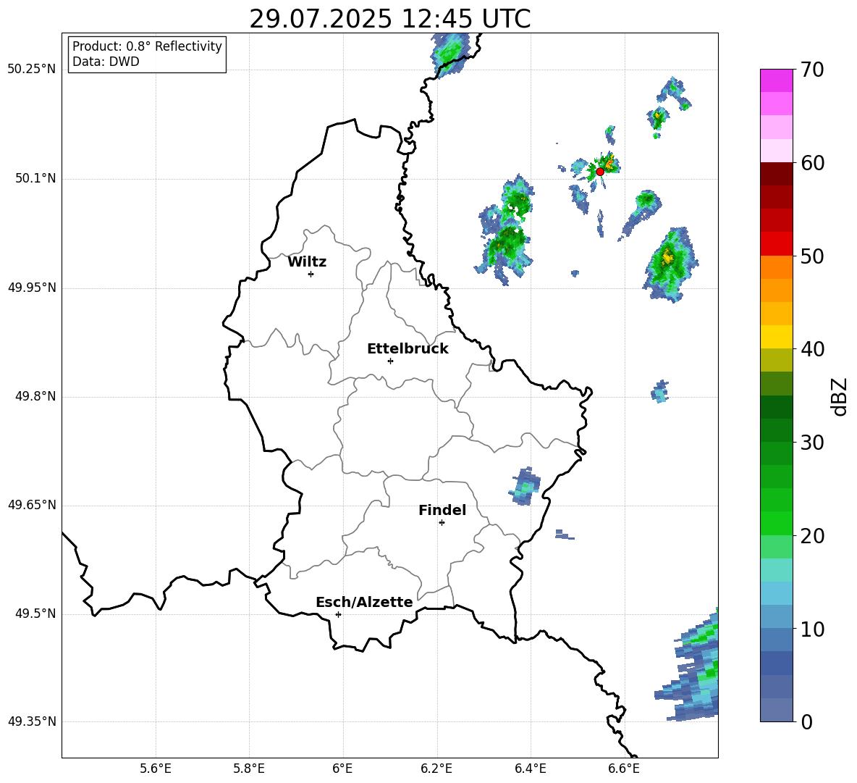The image size is (857, 783).
Task: Click the Ettelbruck station cross marker
Action: click(390, 361)
